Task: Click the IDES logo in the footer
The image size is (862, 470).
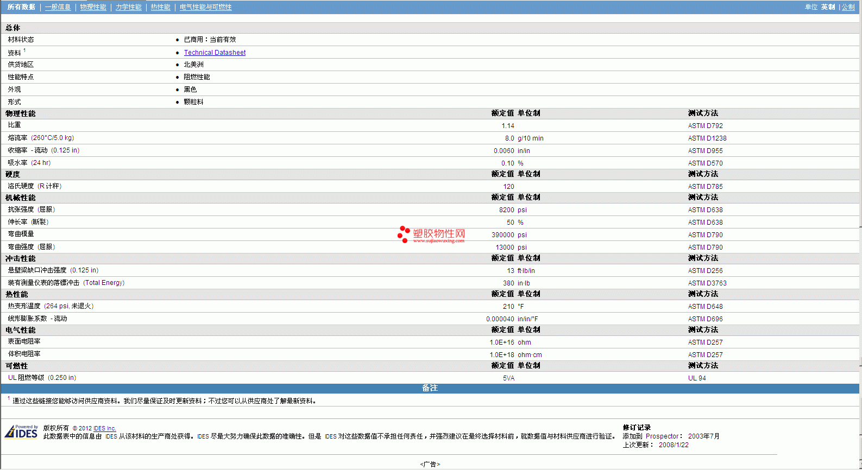Action: pos(21,431)
